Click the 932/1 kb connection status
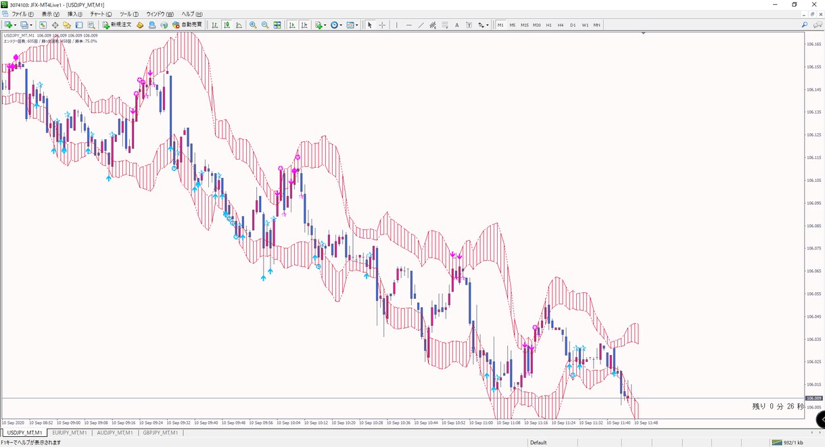This screenshot has height=447, width=825. (x=789, y=443)
